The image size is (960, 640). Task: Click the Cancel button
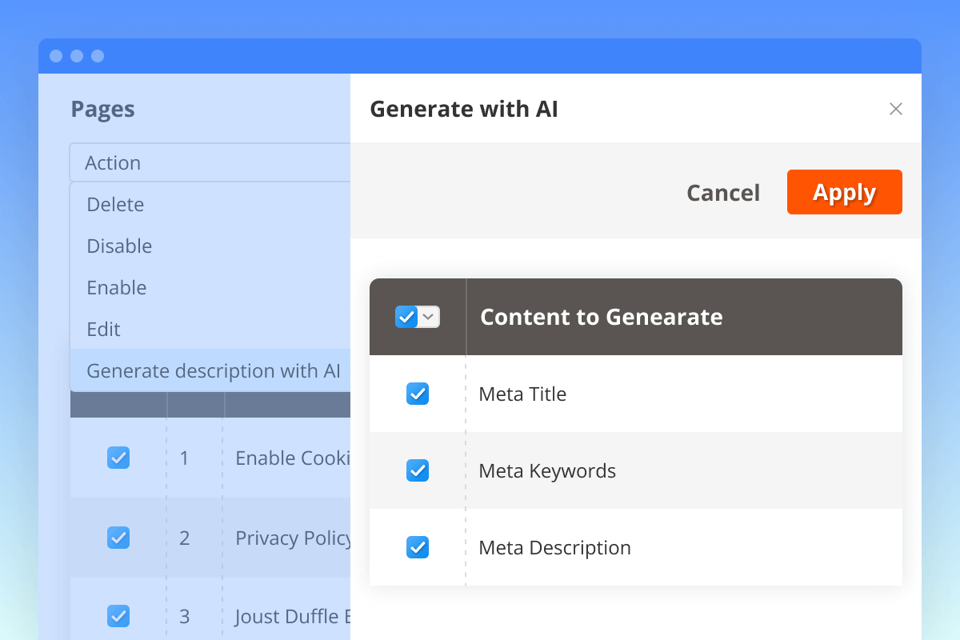723,193
